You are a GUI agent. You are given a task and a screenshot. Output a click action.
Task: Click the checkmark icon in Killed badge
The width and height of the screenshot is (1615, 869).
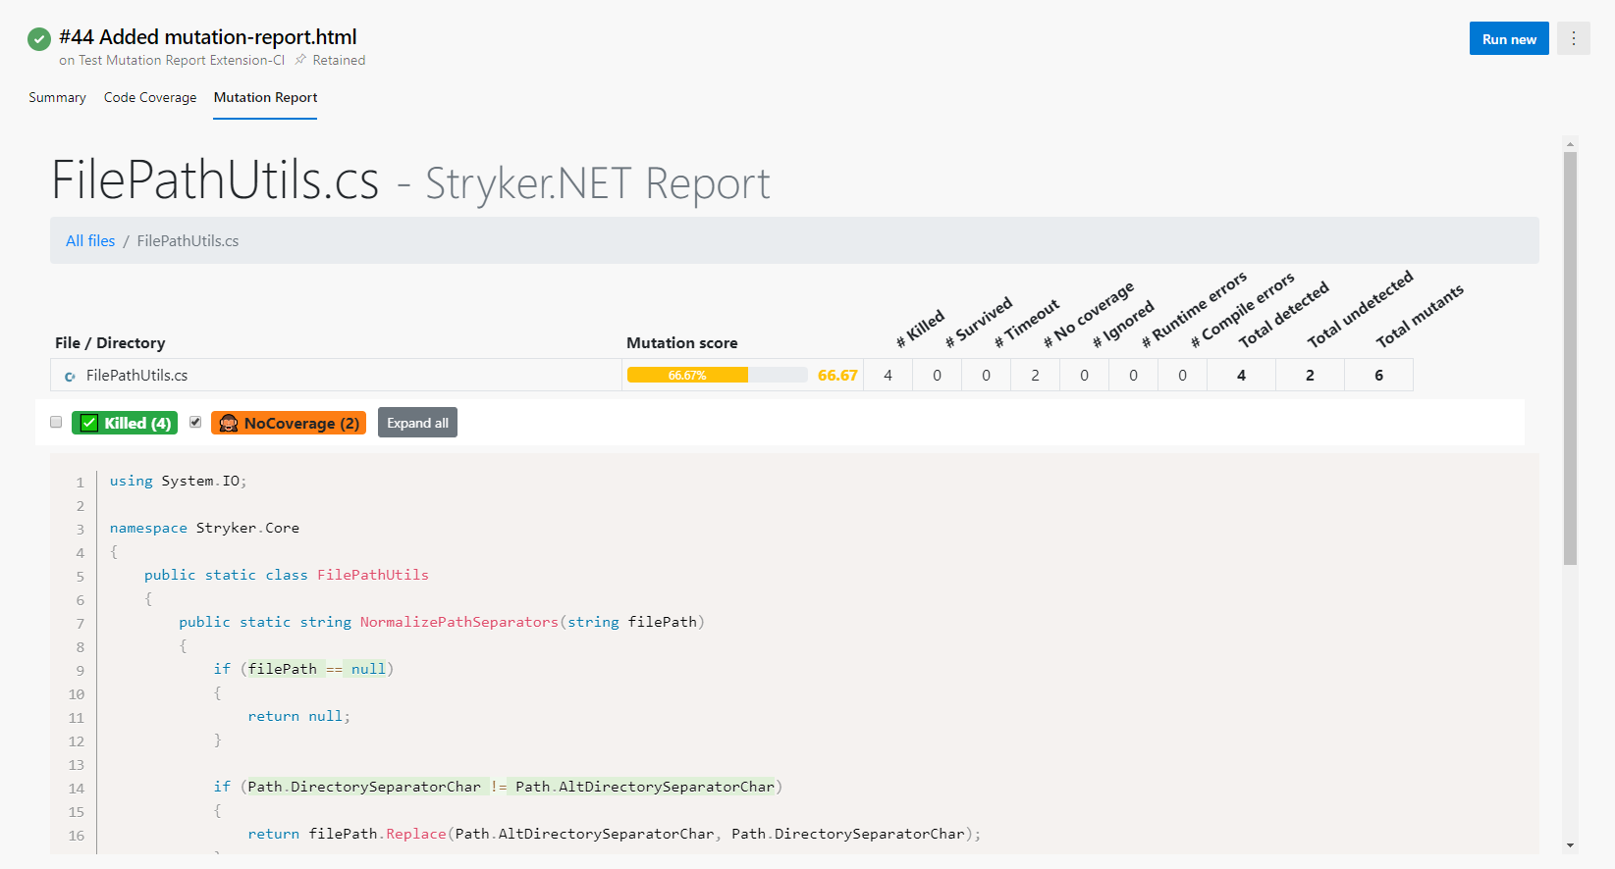(89, 423)
